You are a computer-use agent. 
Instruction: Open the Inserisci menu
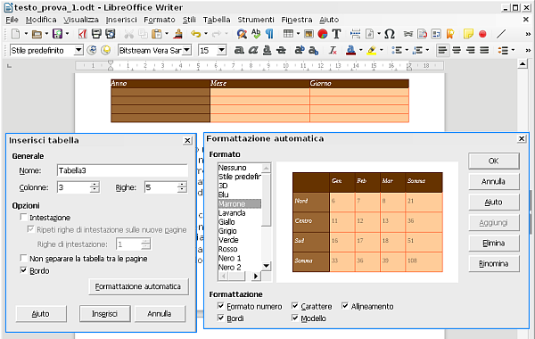click(x=121, y=20)
